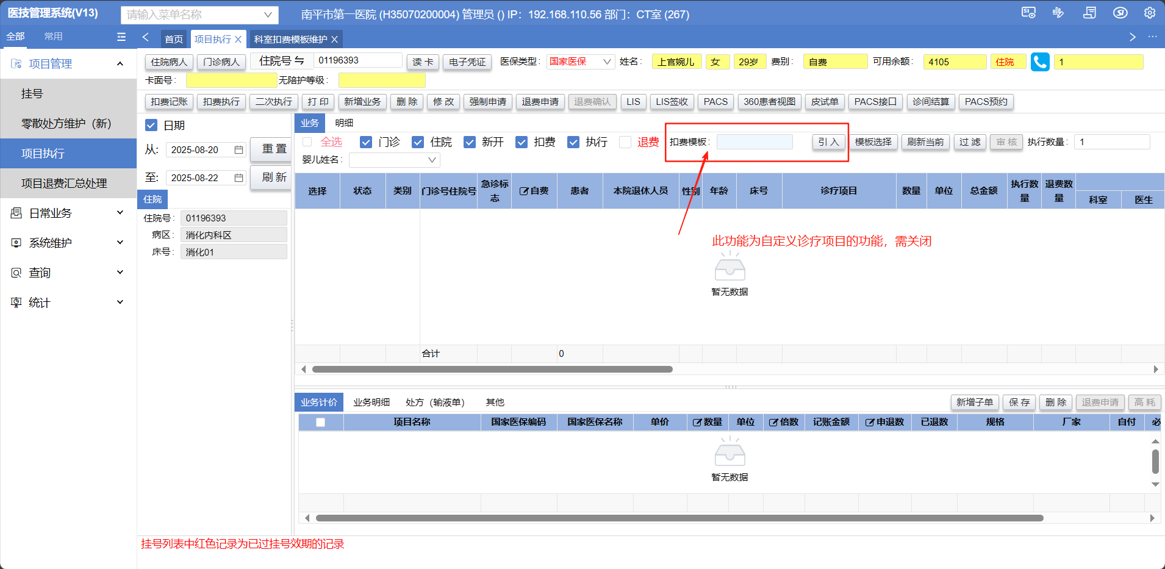1165x569 pixels.
Task: Click the lower table horizontal scrollbar
Action: click(x=679, y=518)
